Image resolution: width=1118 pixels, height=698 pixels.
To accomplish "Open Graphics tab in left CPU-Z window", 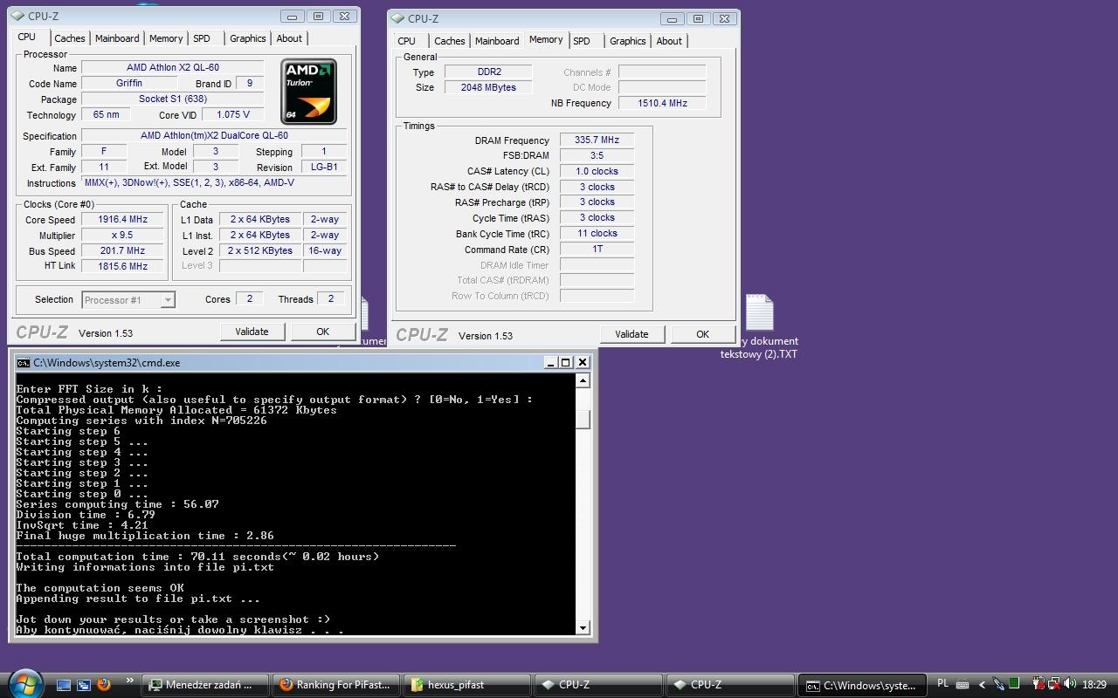I will (x=248, y=38).
